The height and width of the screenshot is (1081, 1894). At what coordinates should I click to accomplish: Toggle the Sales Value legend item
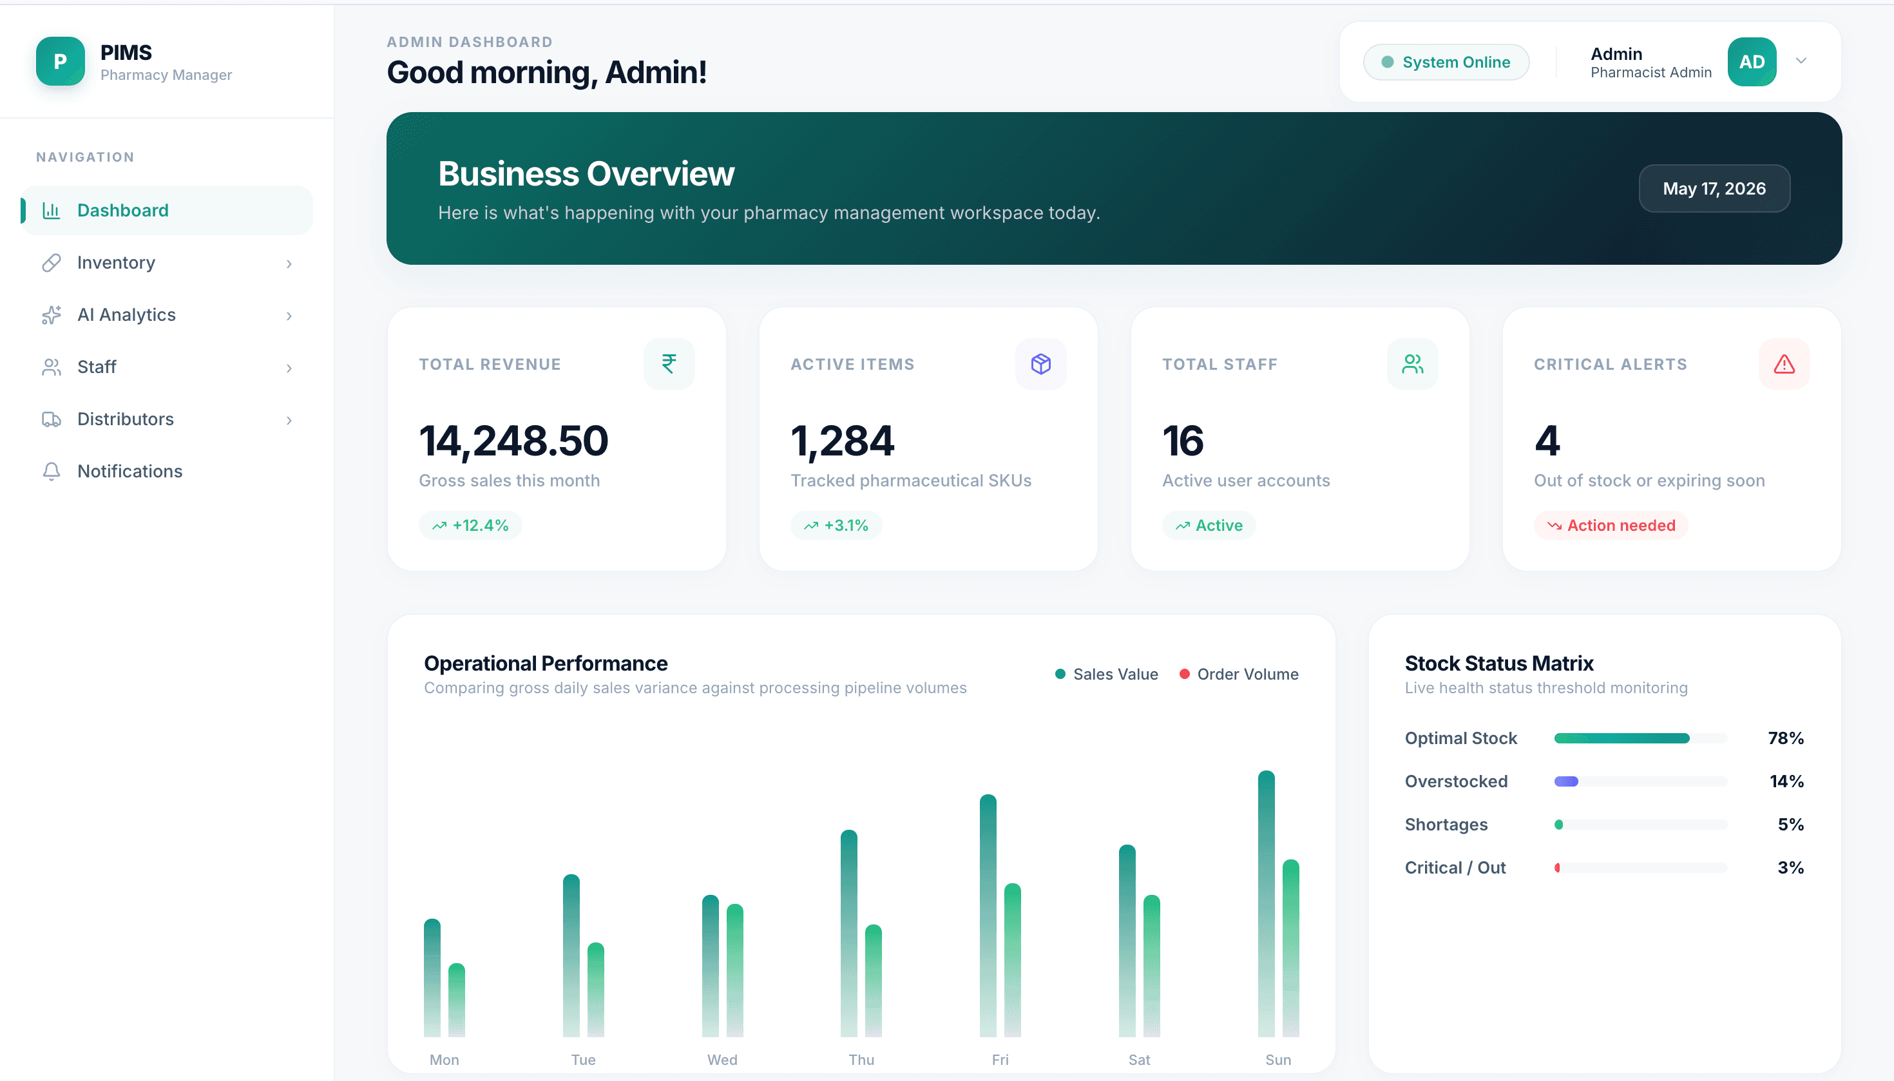(x=1106, y=674)
